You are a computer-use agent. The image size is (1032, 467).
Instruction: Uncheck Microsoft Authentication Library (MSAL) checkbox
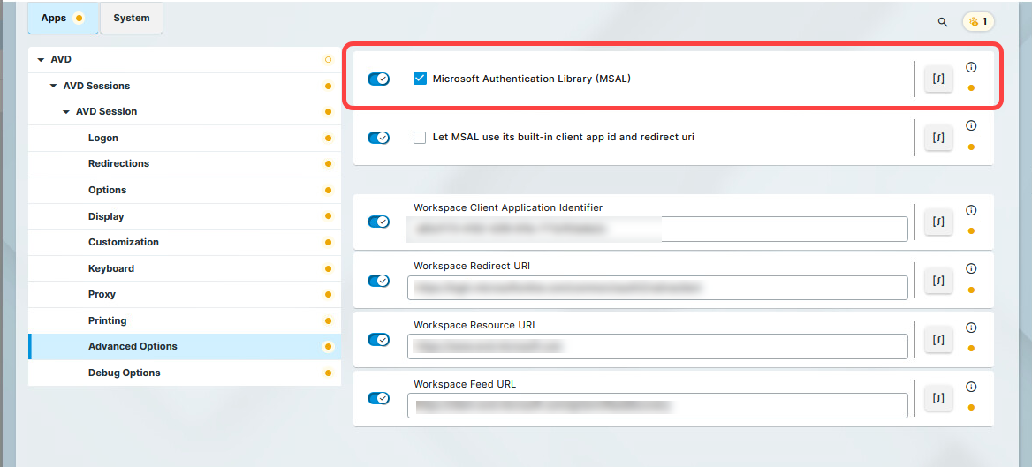click(x=420, y=79)
